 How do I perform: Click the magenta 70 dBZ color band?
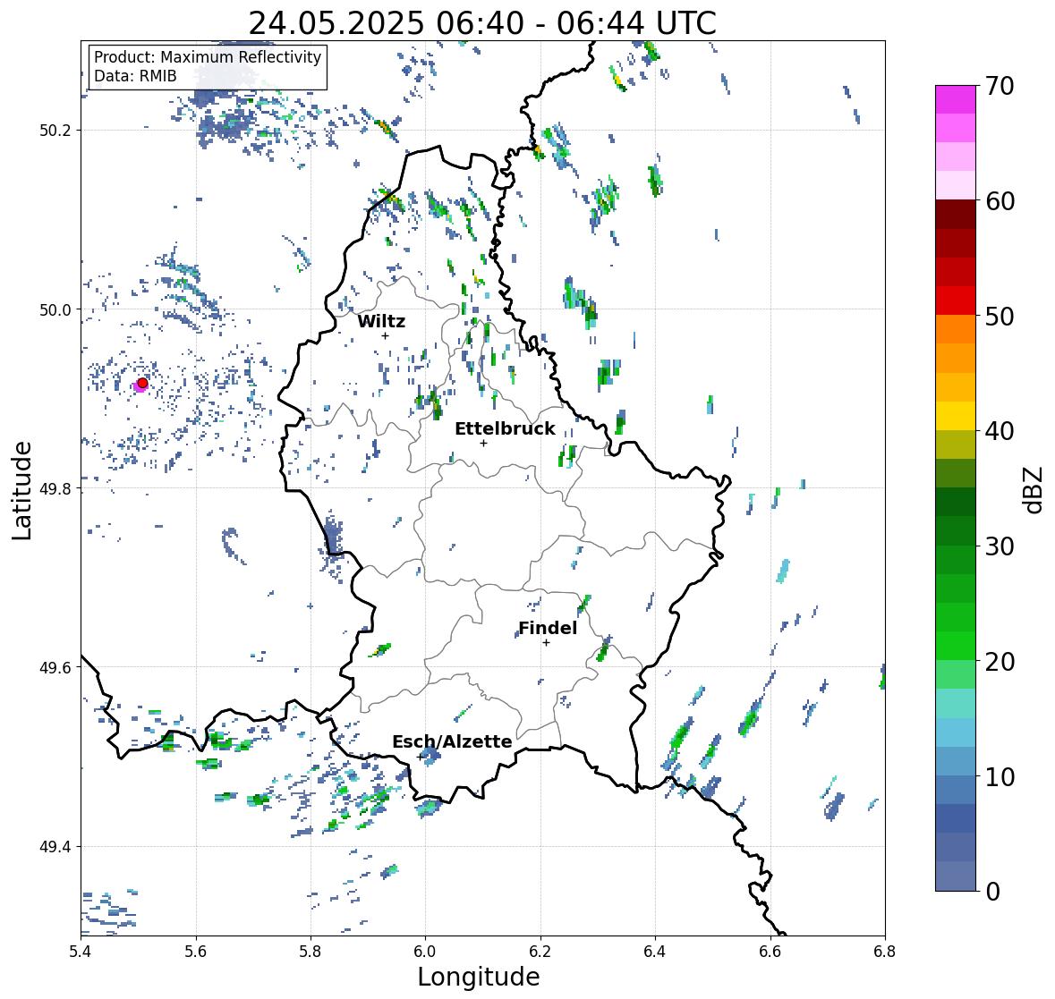(956, 99)
